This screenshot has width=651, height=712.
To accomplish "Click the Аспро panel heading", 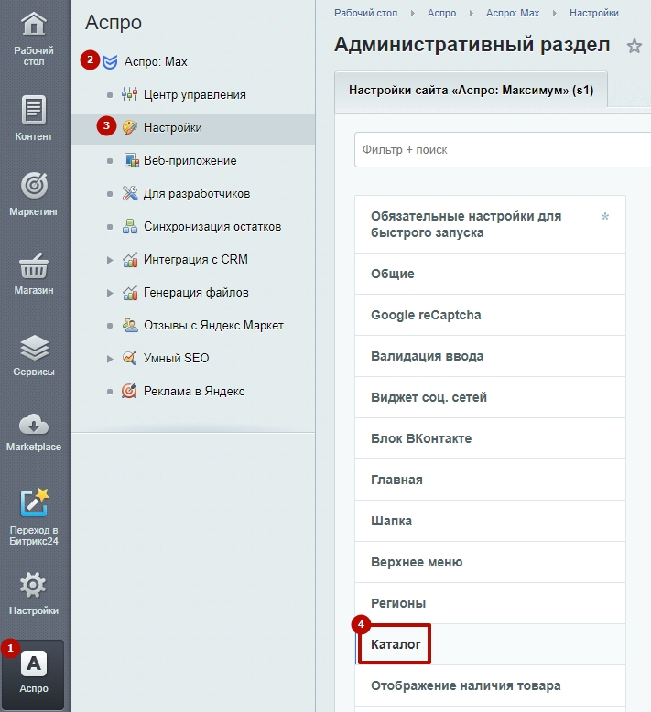I will coord(114,22).
